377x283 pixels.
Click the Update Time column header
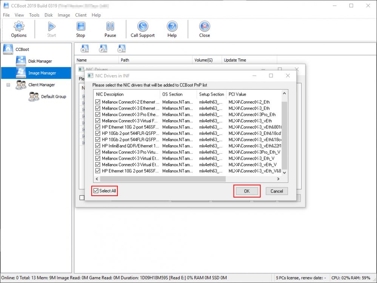point(249,60)
